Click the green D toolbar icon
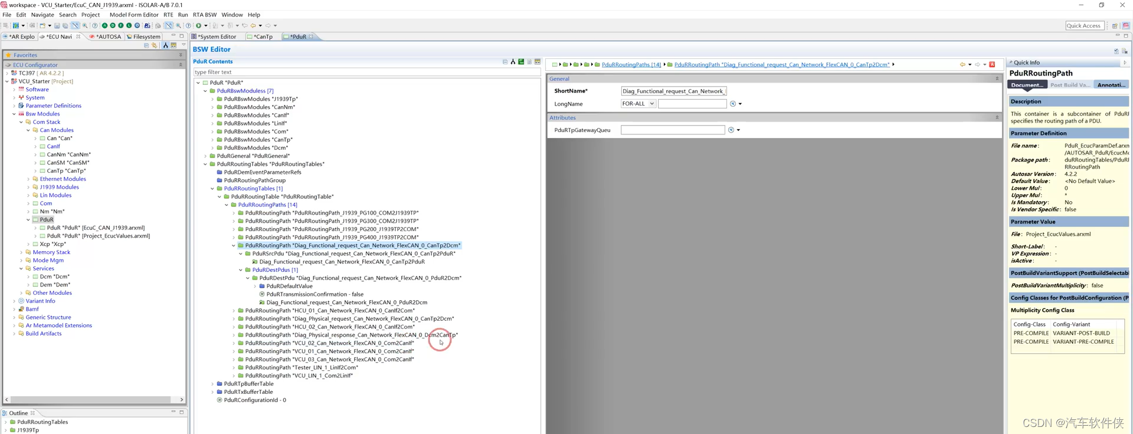 tap(113, 25)
